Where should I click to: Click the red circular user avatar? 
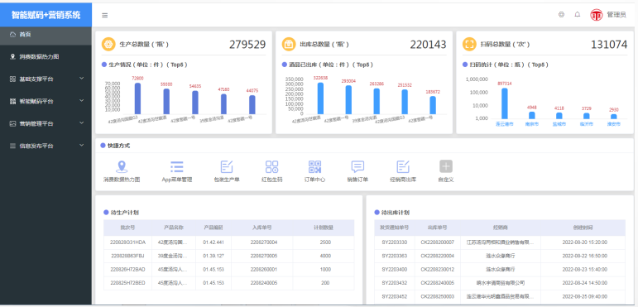click(x=597, y=15)
